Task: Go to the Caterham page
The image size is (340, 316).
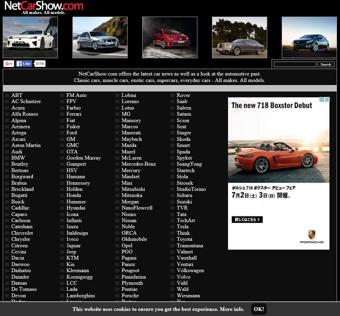Action: pos(22,227)
